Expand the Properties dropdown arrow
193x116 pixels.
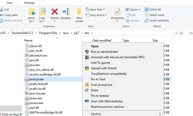point(117,21)
